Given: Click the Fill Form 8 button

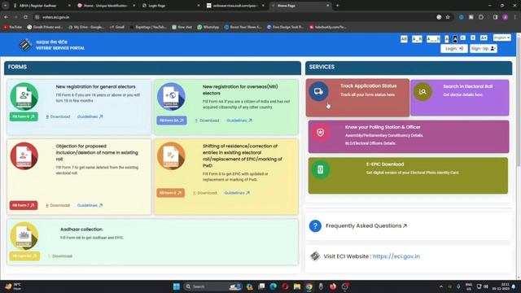Looking at the screenshot, I should [170, 193].
